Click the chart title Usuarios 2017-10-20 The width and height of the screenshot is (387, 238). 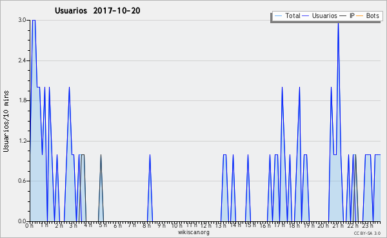(x=97, y=10)
